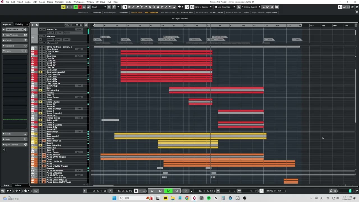Viewport: 359px width, 202px height.
Task: Open Spotify from the taskbar
Action: pyautogui.click(x=209, y=198)
